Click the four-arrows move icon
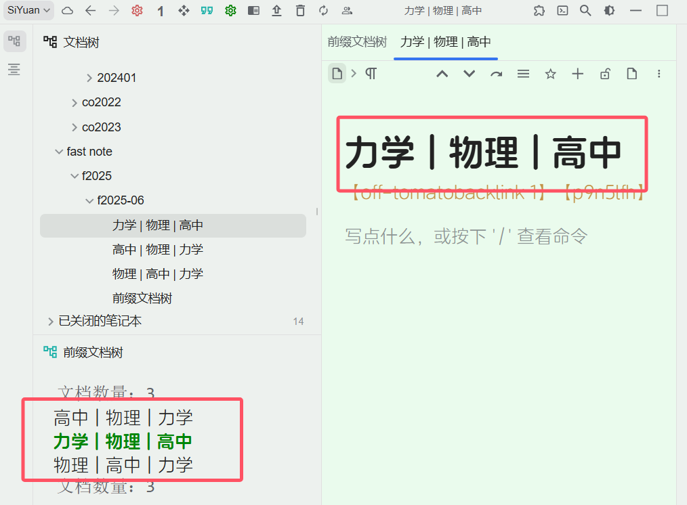687x505 pixels. tap(184, 11)
